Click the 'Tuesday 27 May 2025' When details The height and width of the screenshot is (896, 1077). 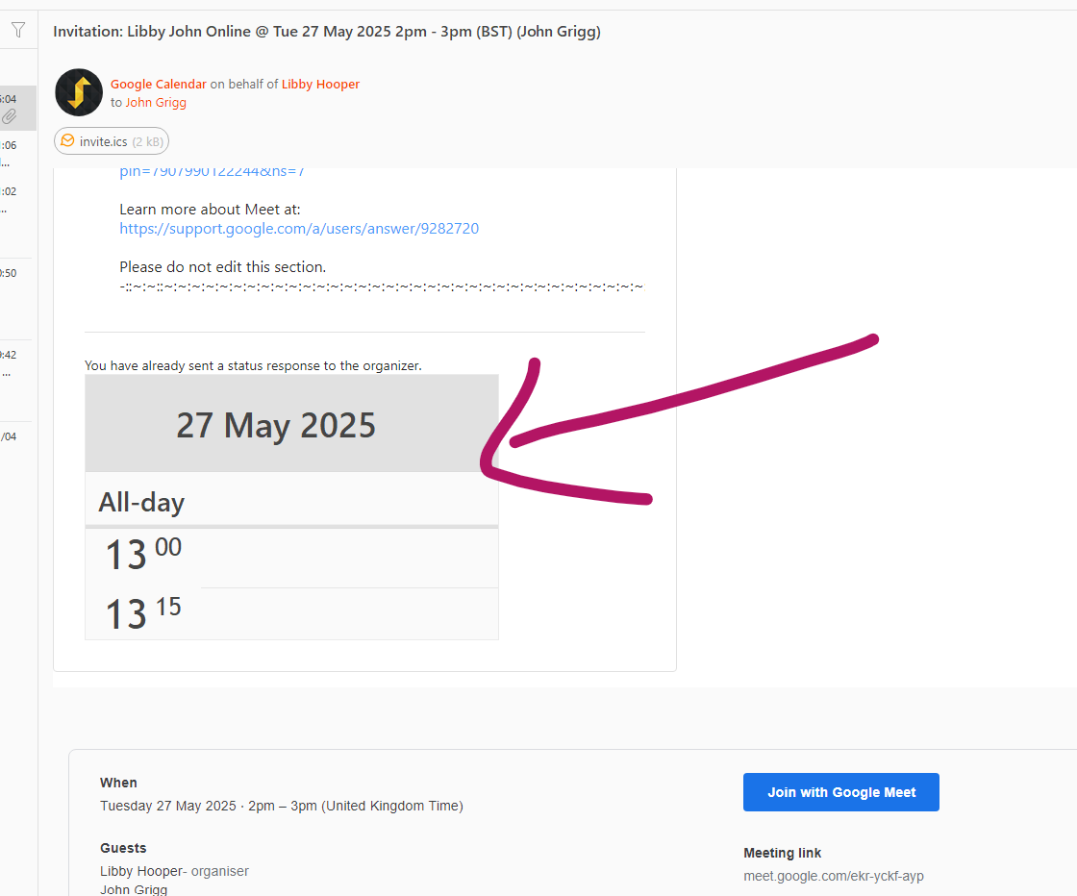point(282,806)
